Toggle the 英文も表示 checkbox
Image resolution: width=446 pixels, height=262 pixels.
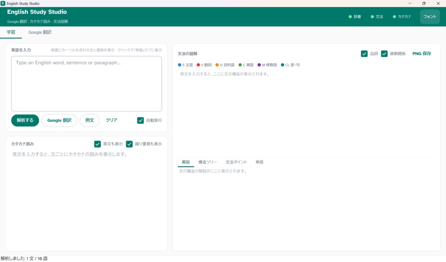click(x=98, y=144)
